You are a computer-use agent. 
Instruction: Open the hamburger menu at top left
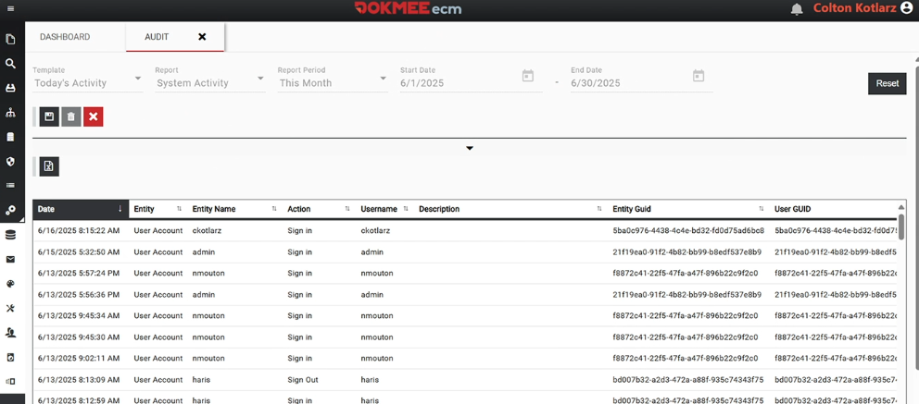pos(10,9)
